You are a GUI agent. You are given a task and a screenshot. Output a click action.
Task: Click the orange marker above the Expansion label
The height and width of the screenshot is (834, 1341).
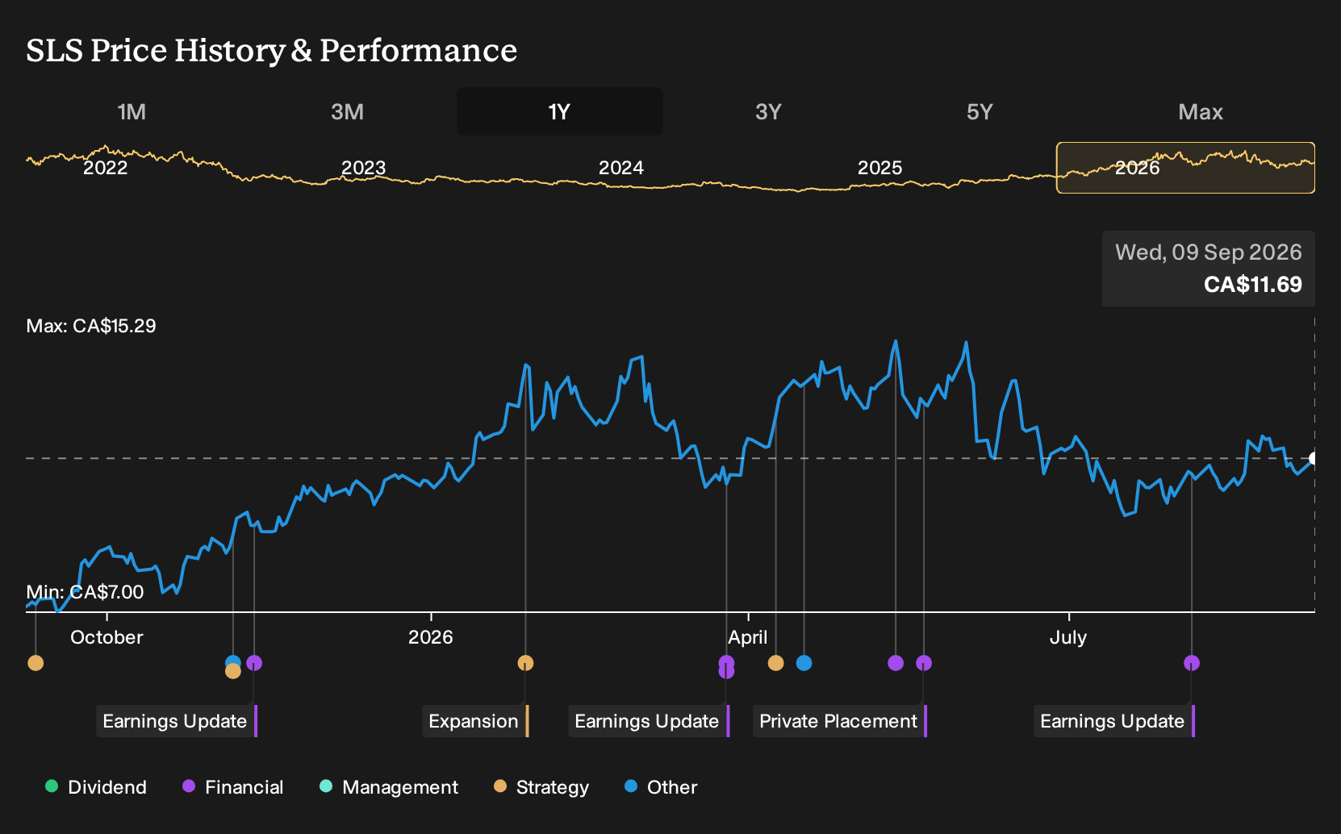pos(525,663)
